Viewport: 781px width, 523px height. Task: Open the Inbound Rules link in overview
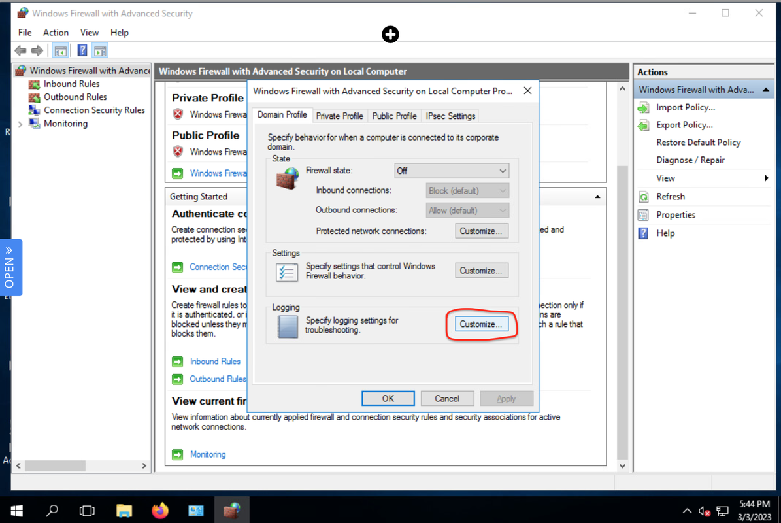(x=215, y=362)
